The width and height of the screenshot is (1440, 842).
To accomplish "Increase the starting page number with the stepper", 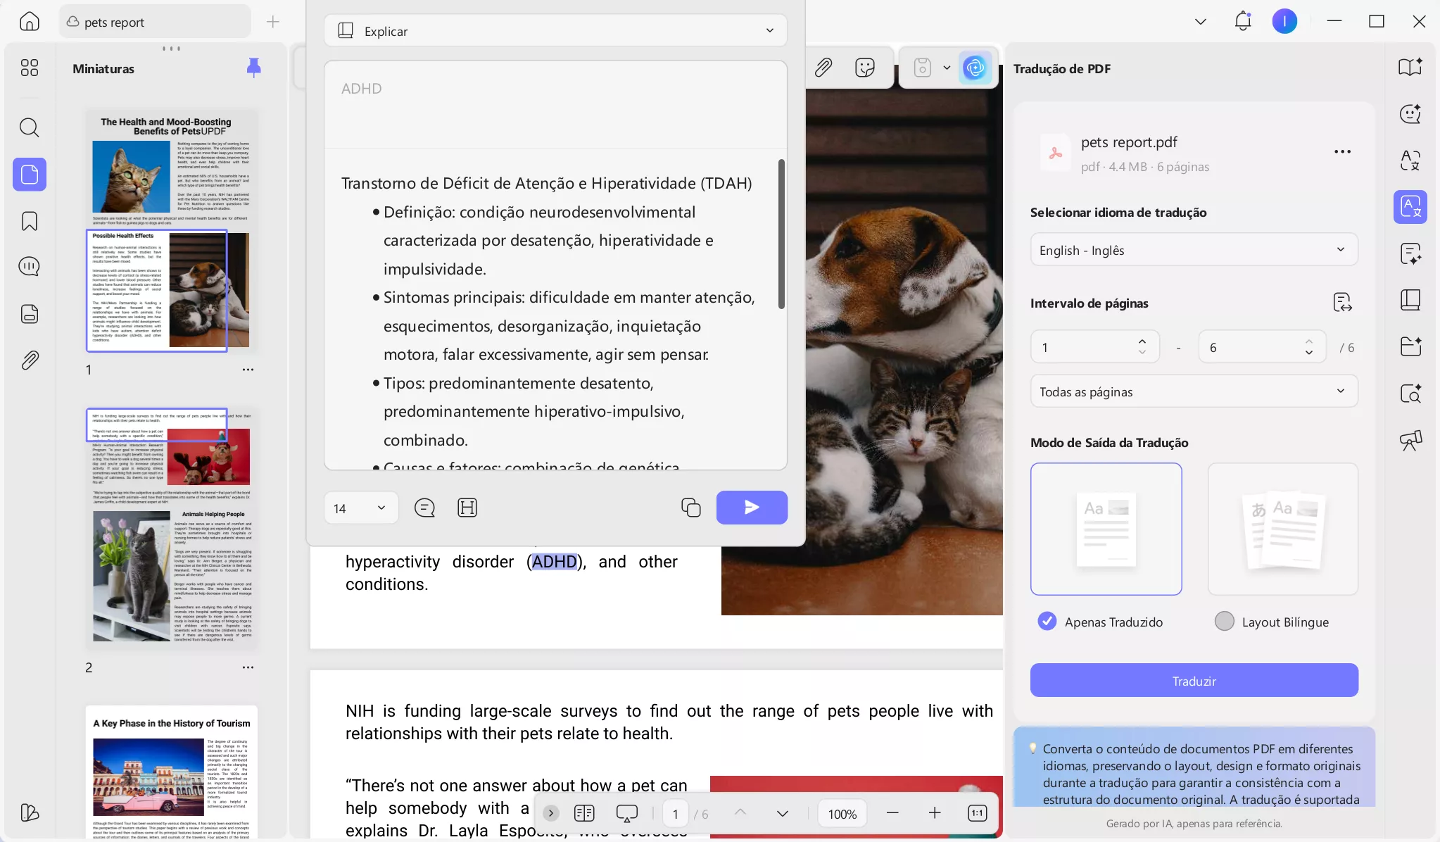I will tap(1142, 342).
